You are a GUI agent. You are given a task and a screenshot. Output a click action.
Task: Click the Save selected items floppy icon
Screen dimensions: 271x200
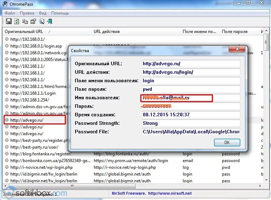[9, 21]
